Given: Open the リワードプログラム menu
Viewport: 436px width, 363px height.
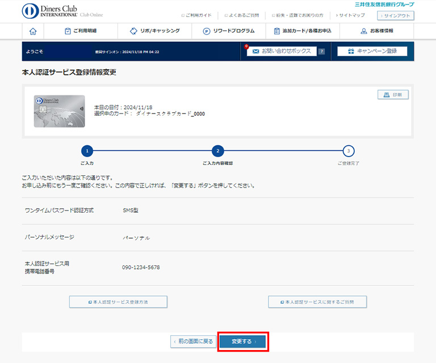Looking at the screenshot, I should pos(229,31).
